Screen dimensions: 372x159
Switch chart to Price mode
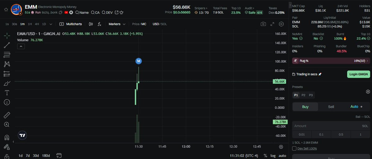click(x=136, y=24)
